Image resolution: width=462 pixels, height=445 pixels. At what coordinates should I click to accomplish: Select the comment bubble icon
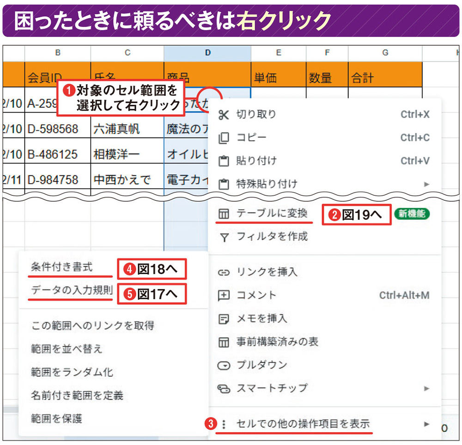coord(223,296)
